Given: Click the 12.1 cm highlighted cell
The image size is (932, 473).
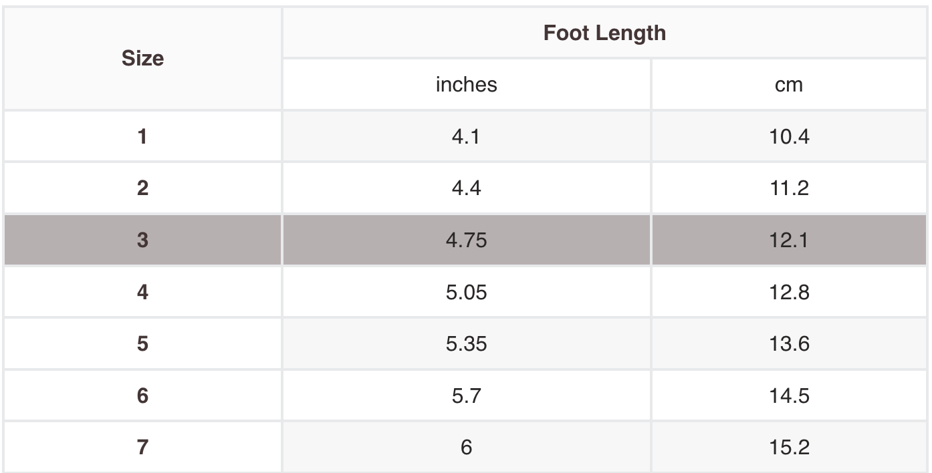Looking at the screenshot, I should [789, 240].
